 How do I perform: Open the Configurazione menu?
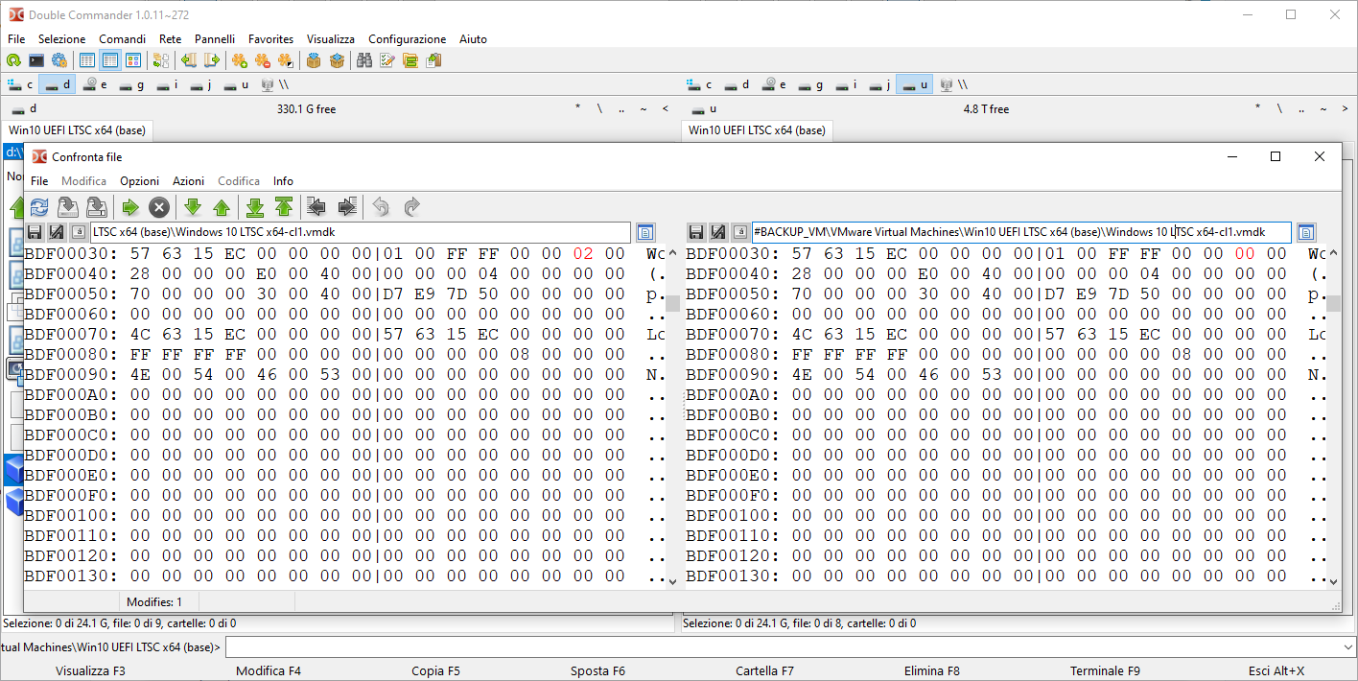coord(408,39)
